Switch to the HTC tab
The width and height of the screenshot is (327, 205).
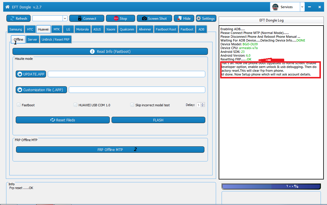pyautogui.click(x=30, y=29)
